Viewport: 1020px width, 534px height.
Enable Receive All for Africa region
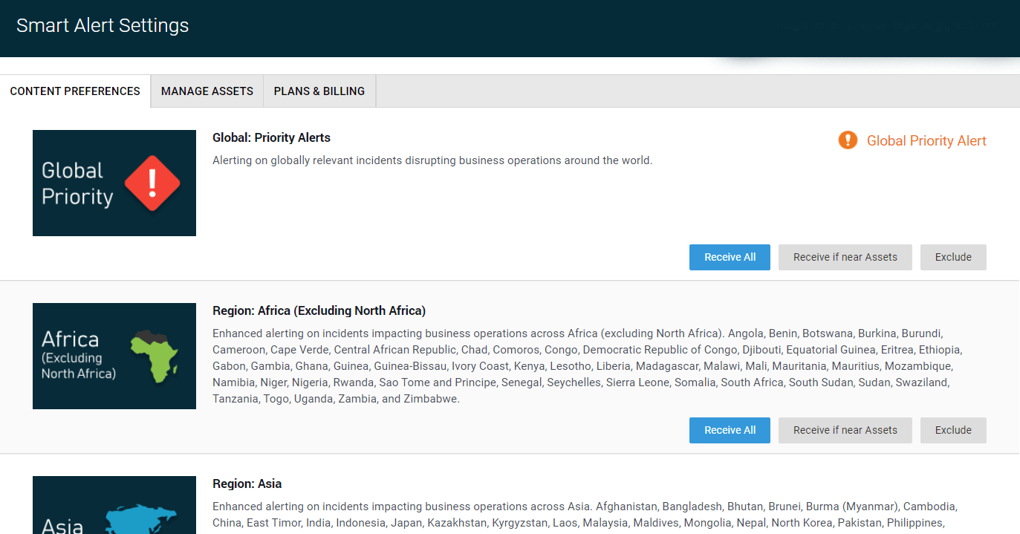click(730, 430)
